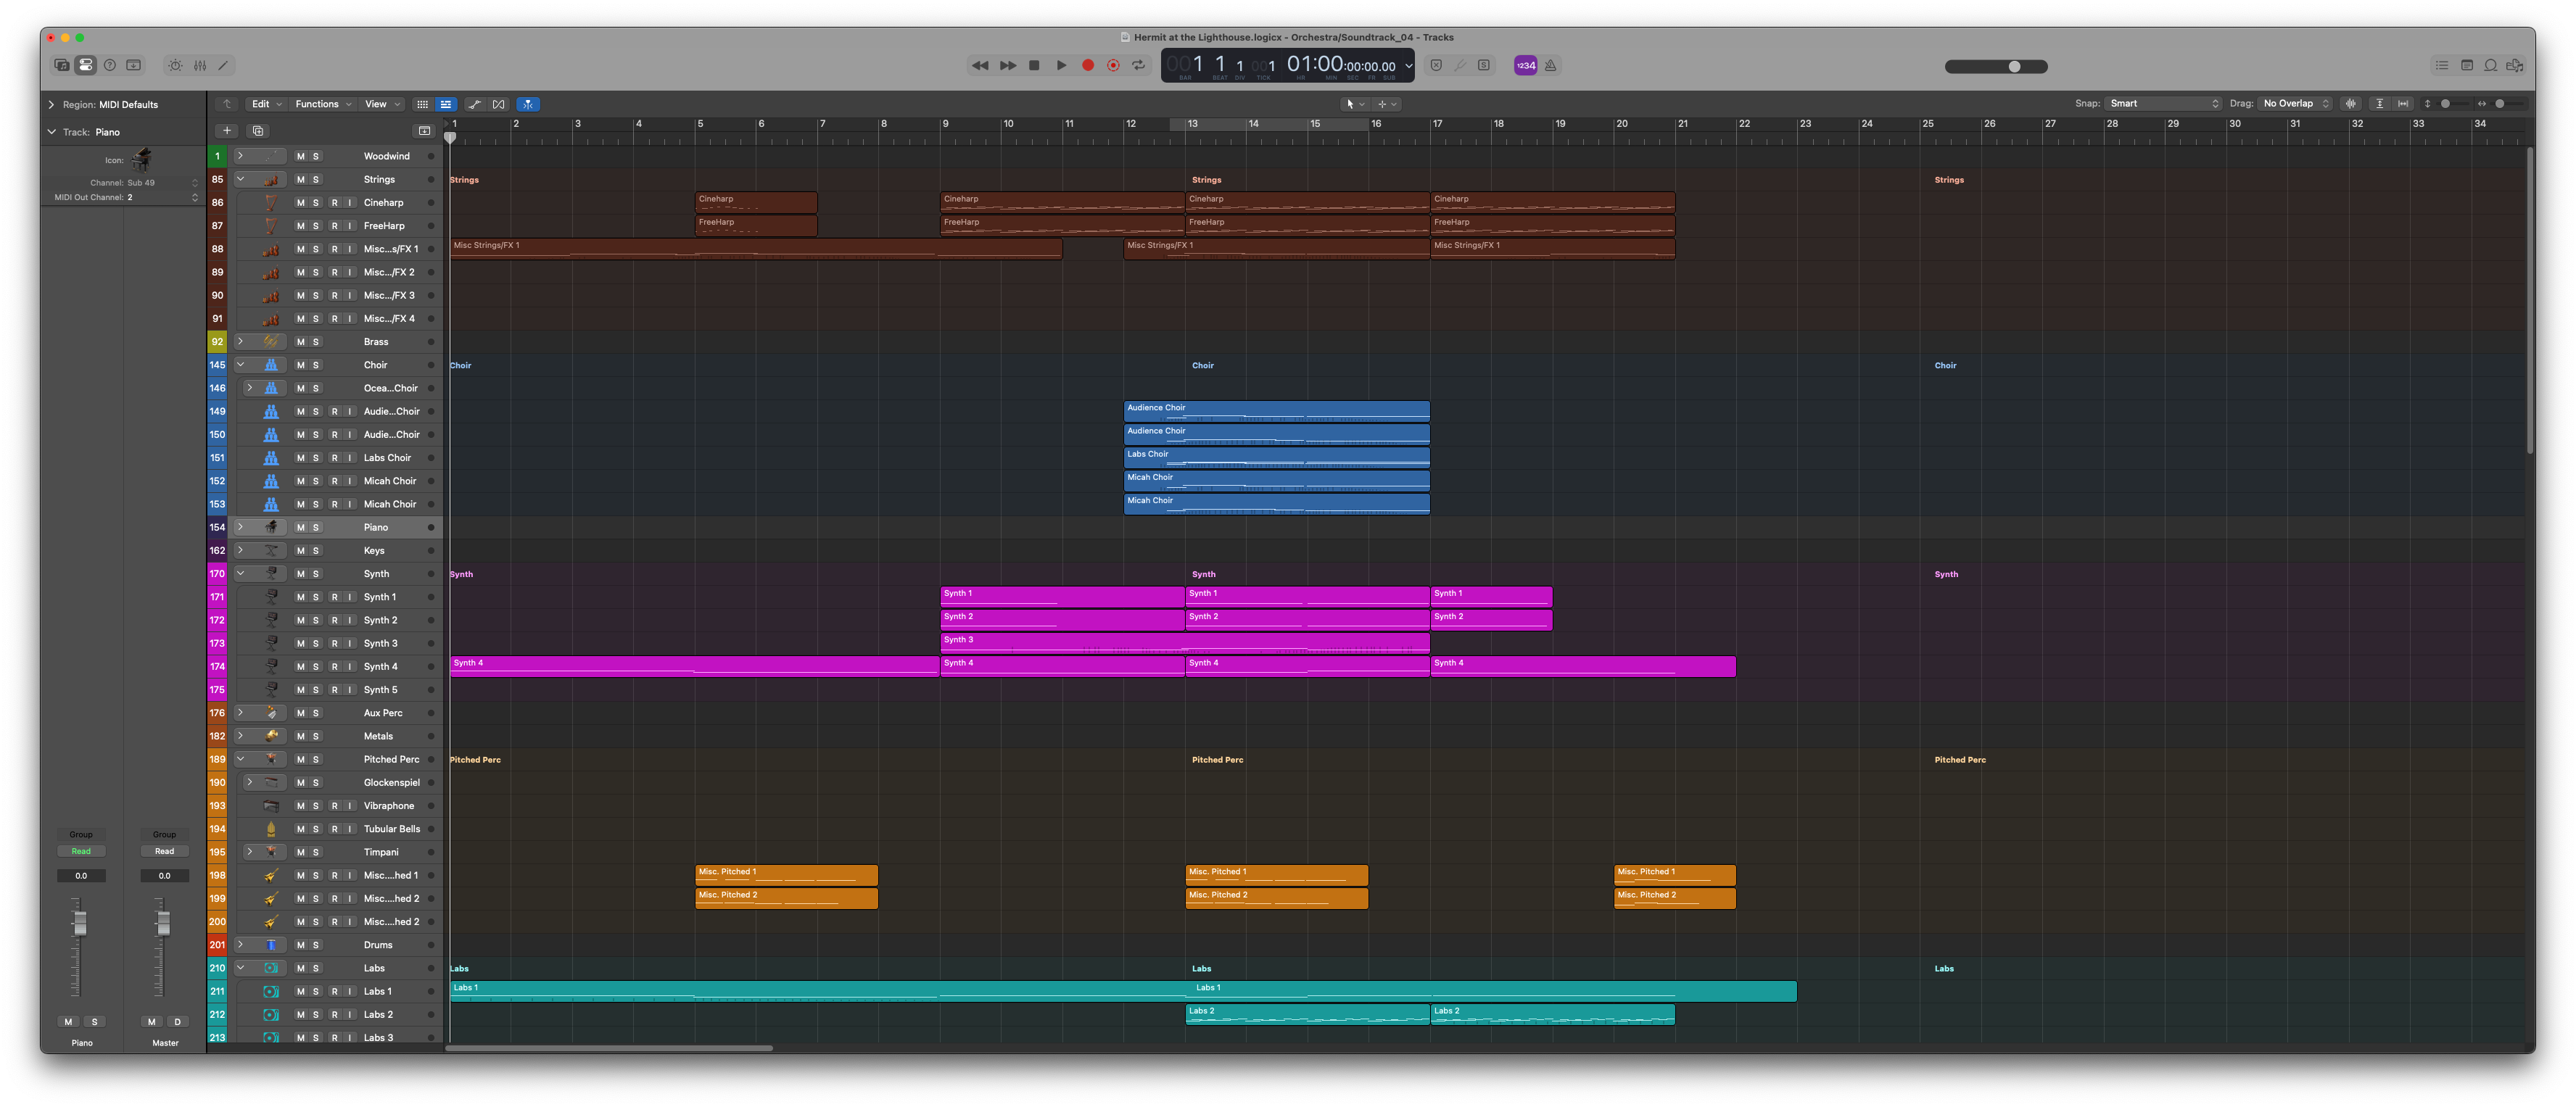Open the Mixer from the control bar
This screenshot has height=1107, width=2576.
click(x=200, y=66)
